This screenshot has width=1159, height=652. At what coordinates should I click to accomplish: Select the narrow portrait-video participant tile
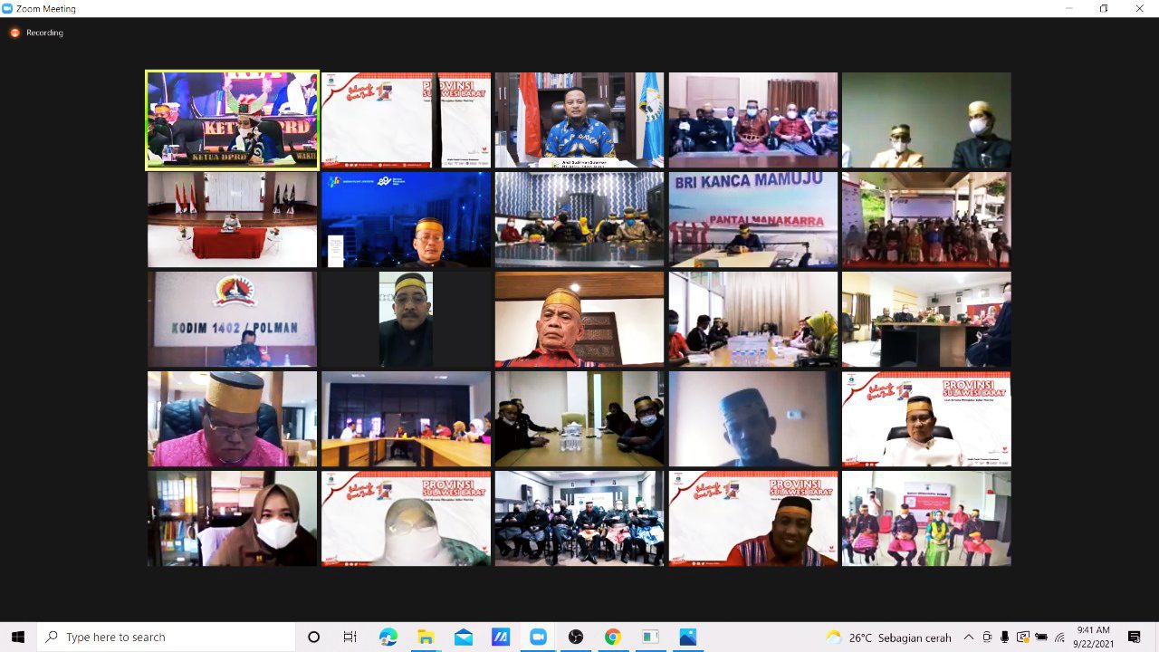(406, 320)
